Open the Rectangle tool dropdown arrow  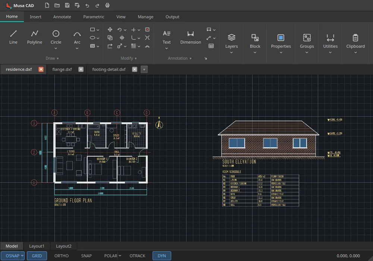click(98, 30)
